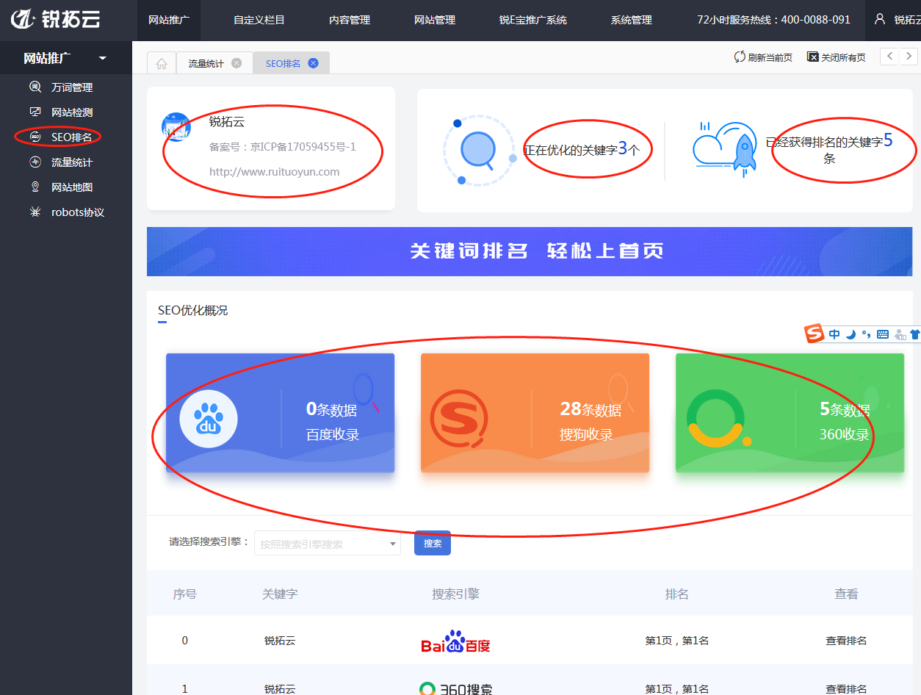
Task: Click the robots协议 spider icon
Action: pos(35,212)
